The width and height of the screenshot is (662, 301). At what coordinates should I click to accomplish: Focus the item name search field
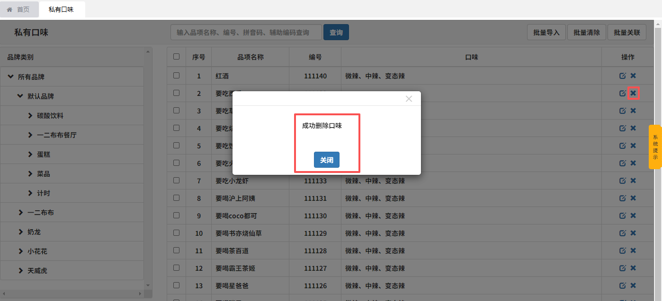246,32
